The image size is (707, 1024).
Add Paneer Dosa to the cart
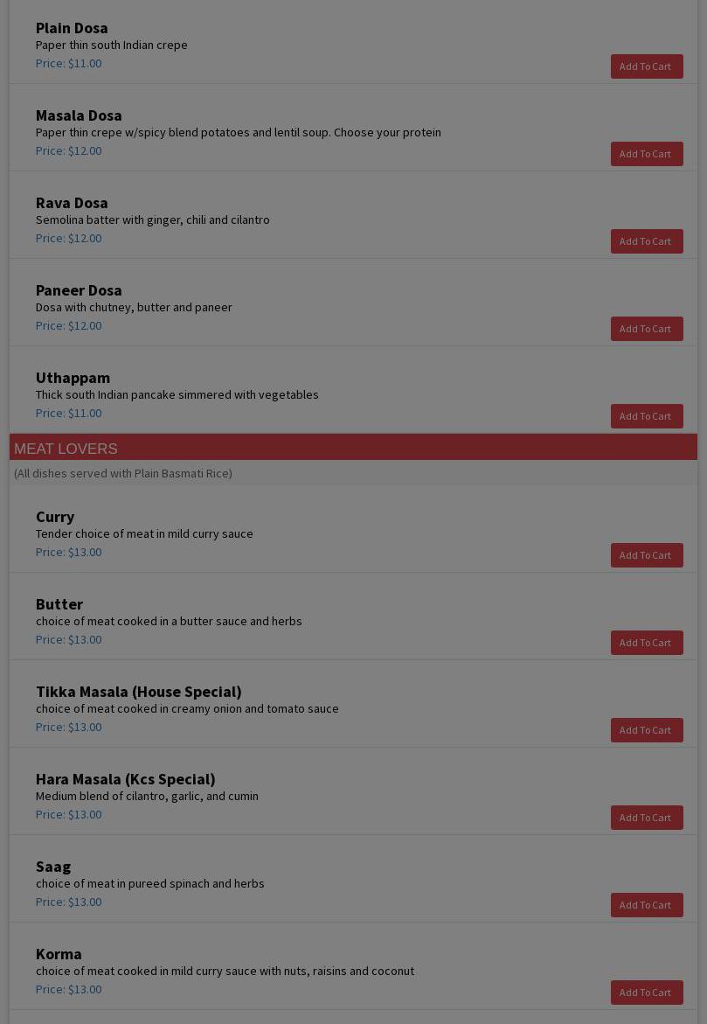click(x=646, y=329)
